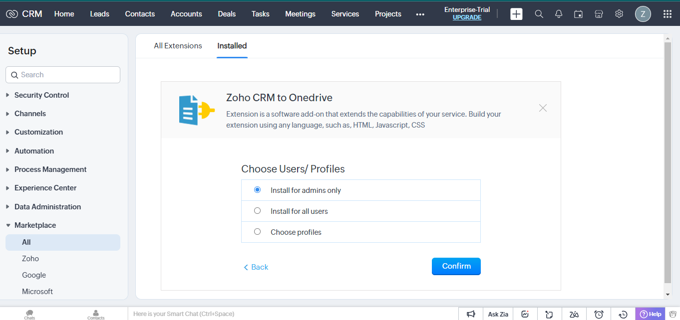Image resolution: width=680 pixels, height=320 pixels.
Task: Go Back from Choose Users/Profiles
Action: [256, 267]
